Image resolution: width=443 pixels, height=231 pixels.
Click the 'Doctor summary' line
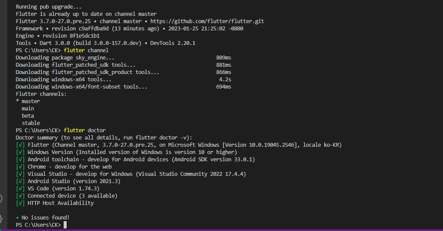coord(104,138)
